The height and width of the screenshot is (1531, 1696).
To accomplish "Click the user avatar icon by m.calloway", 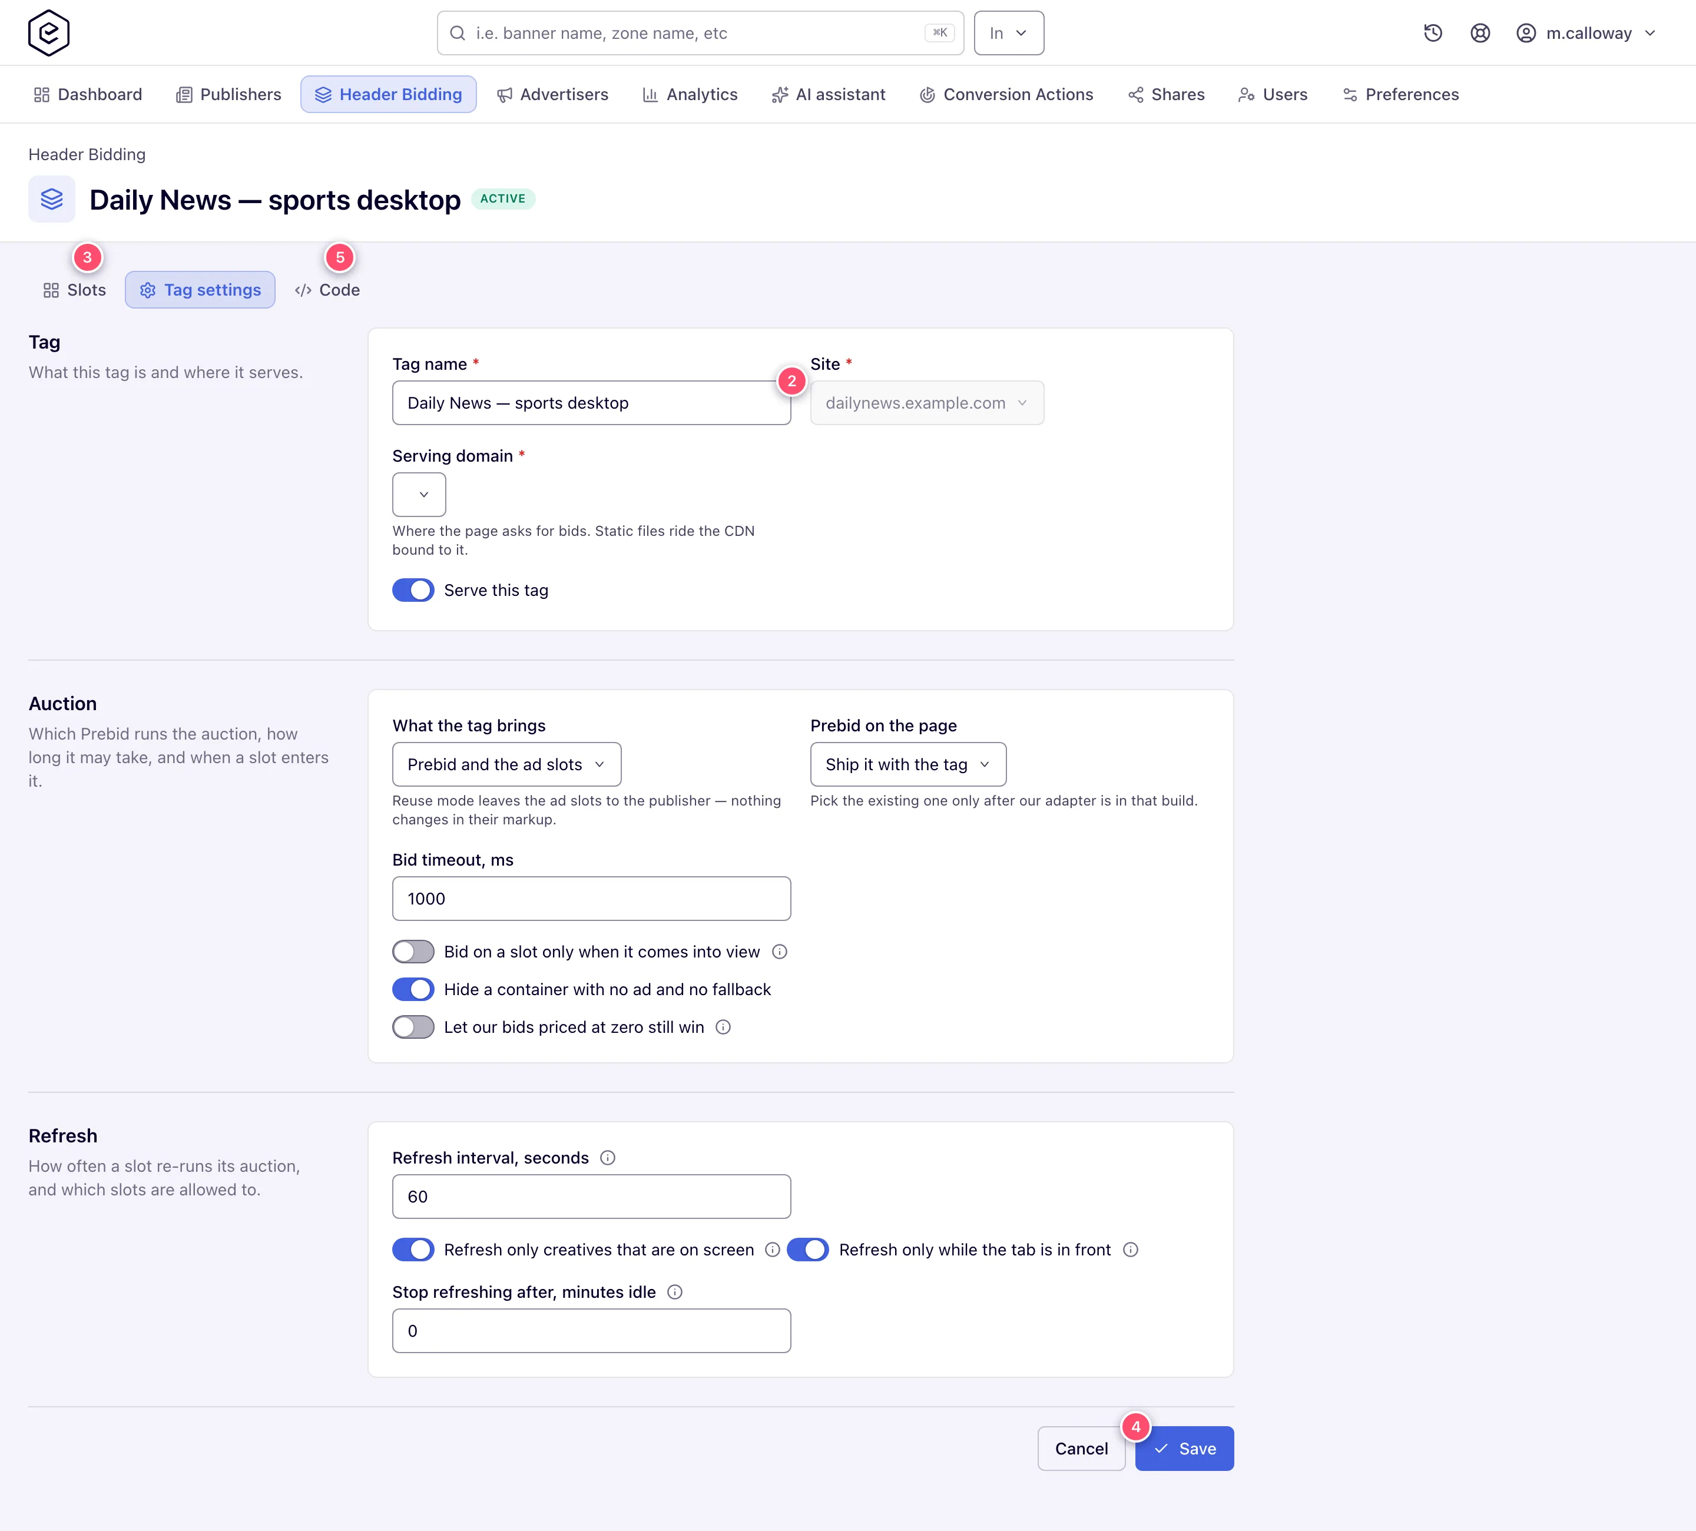I will coord(1526,33).
